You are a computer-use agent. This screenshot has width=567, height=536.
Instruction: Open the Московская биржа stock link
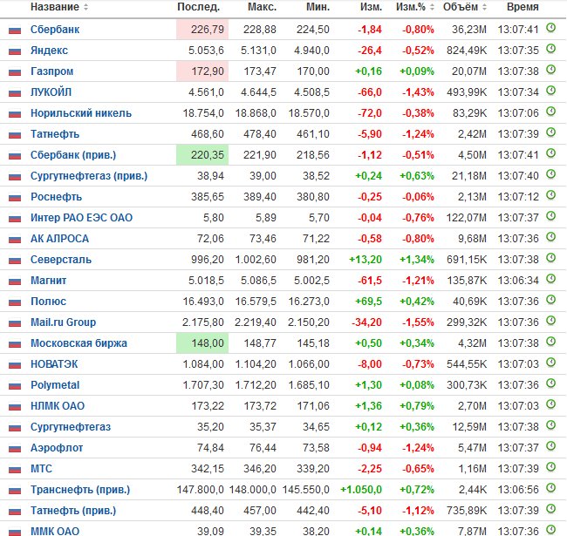click(x=79, y=343)
